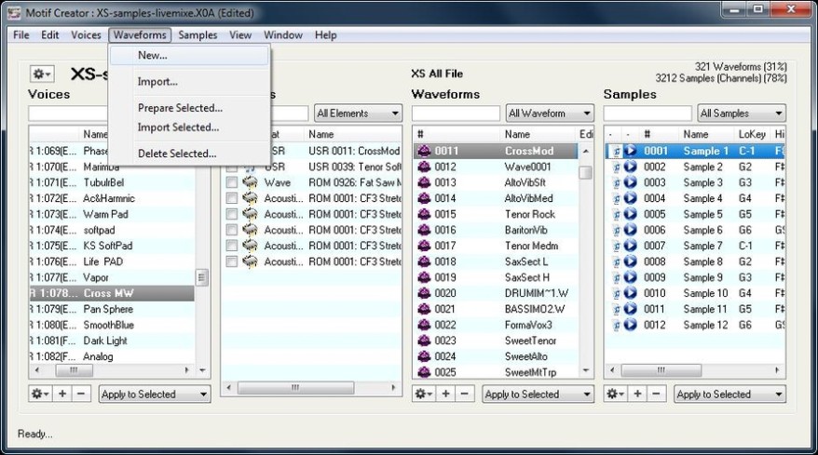Open the Waveforms panel gear menu
This screenshot has height=455, width=818.
tap(424, 394)
